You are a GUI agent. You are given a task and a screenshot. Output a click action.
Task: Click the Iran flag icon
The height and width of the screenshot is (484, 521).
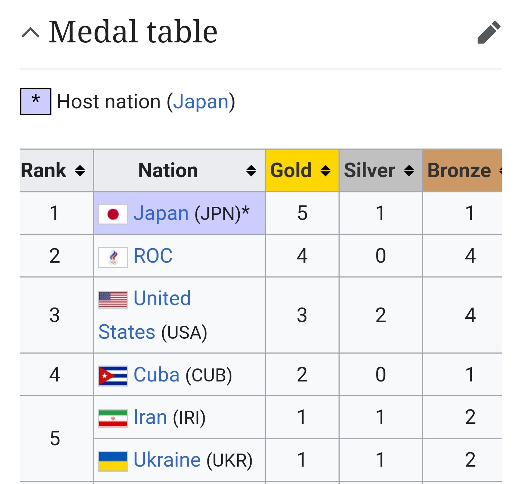[113, 418]
